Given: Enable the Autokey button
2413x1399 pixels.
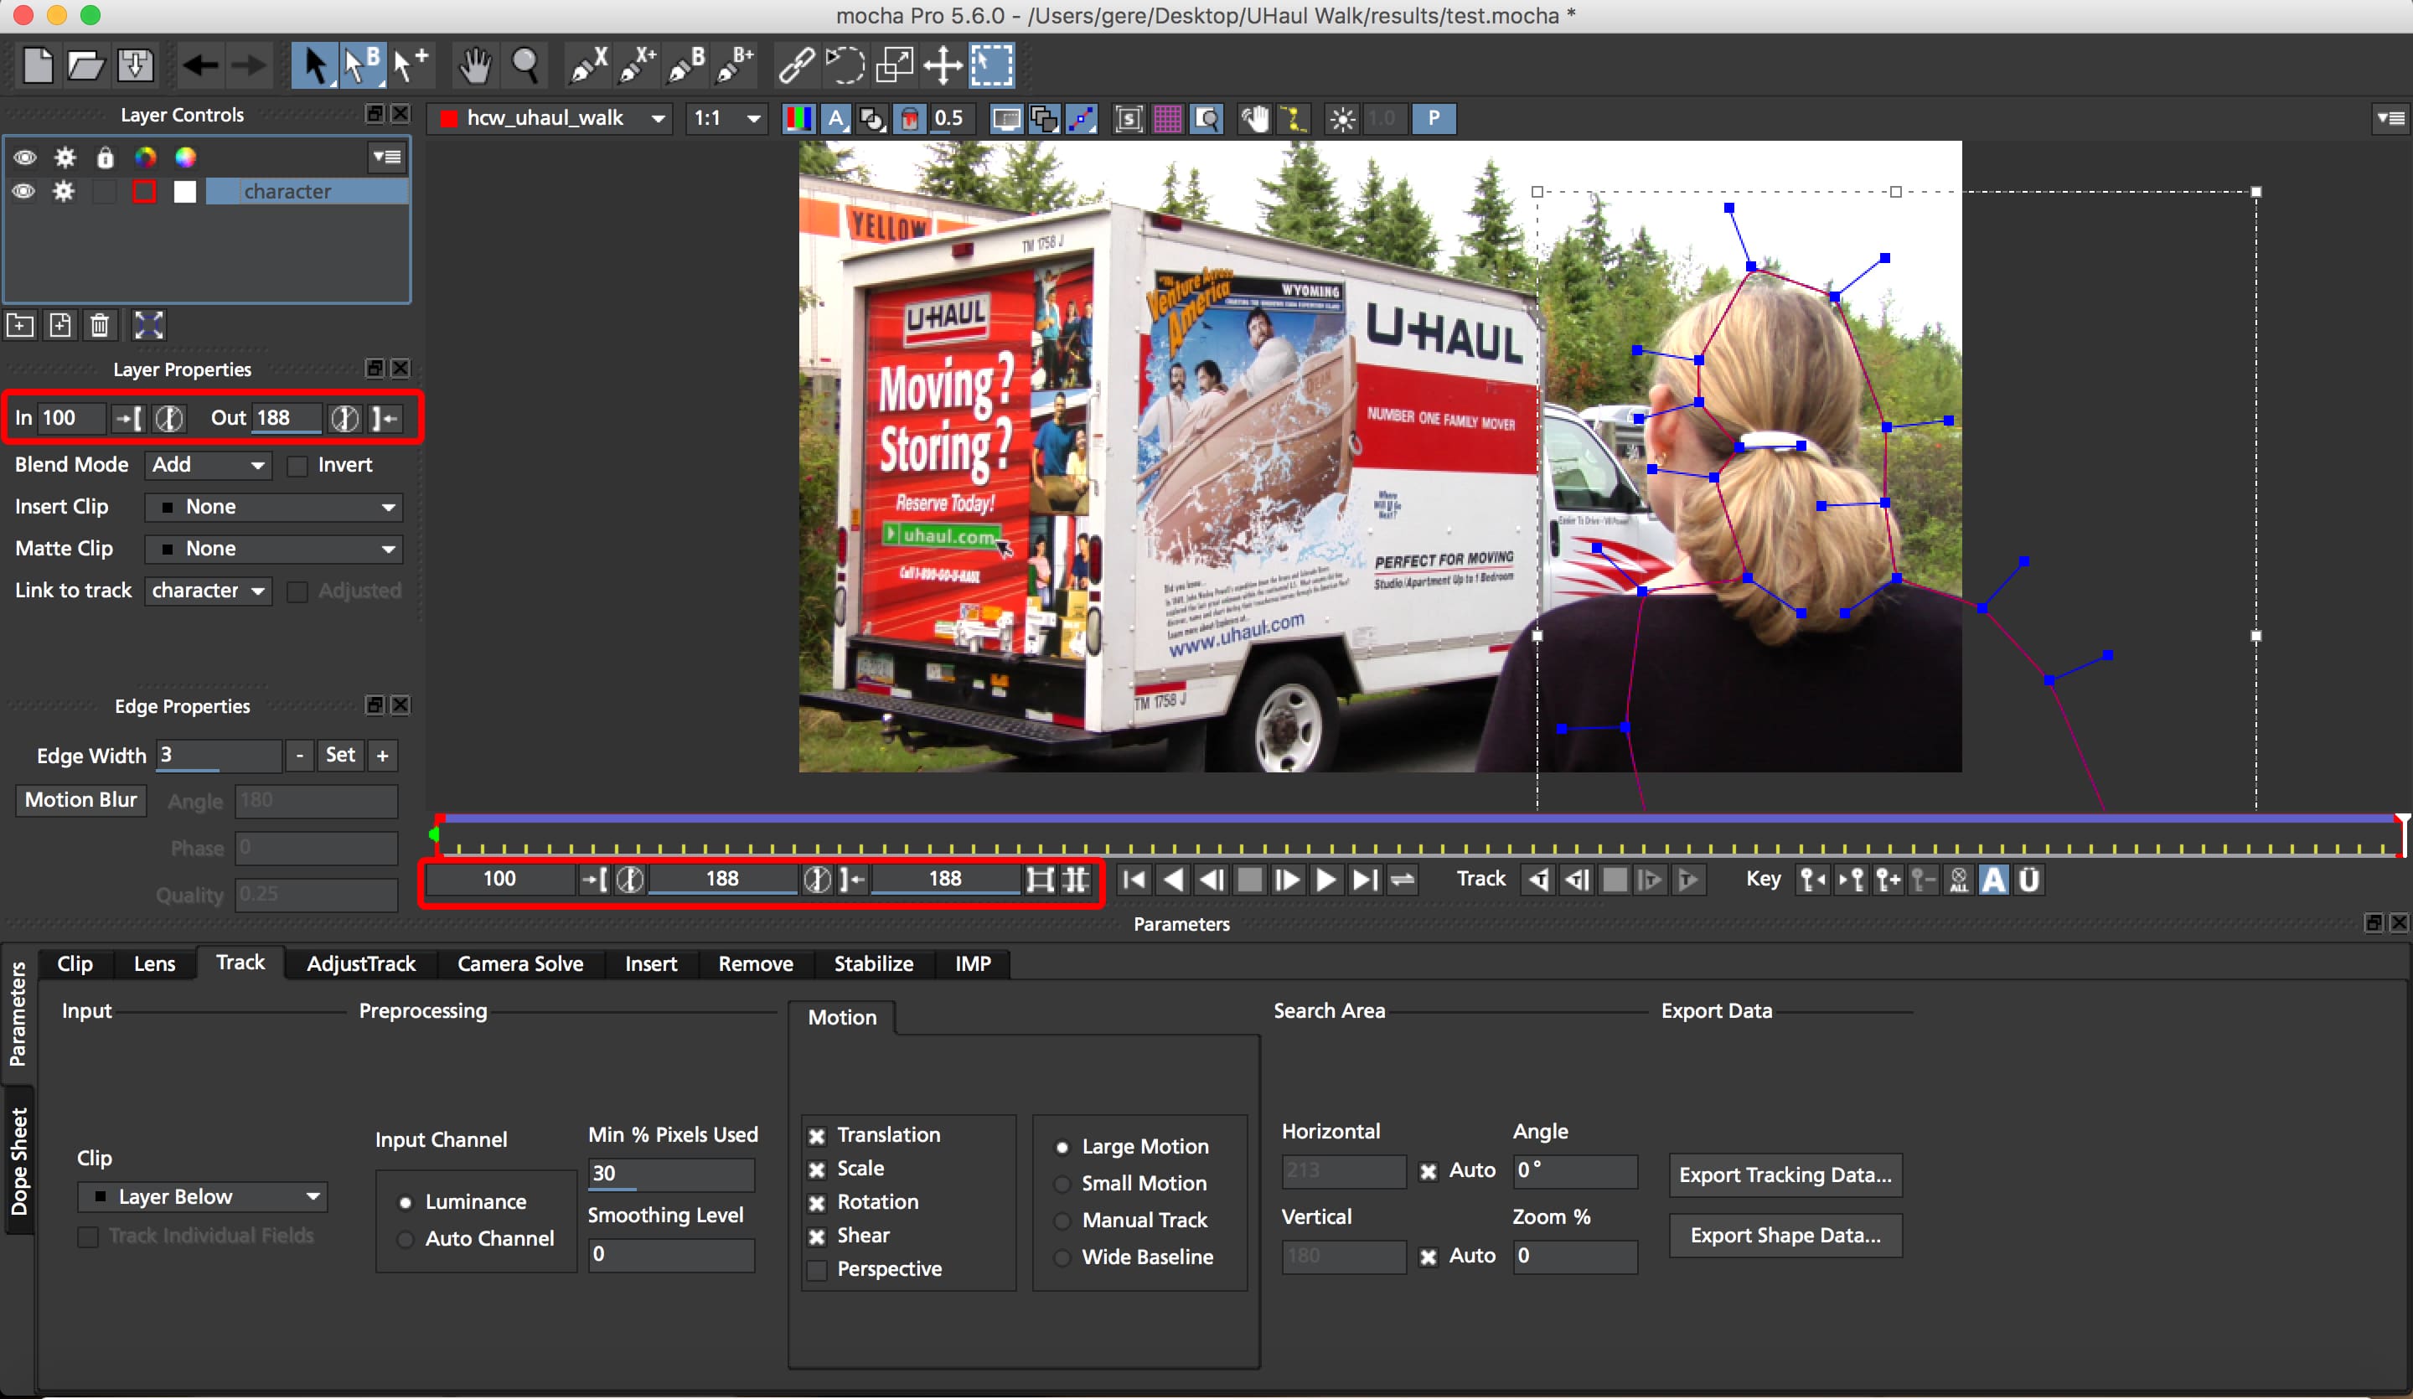Looking at the screenshot, I should click(1993, 879).
